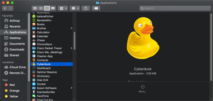
Task: Click the Dashboard app icon
Action: point(34,68)
